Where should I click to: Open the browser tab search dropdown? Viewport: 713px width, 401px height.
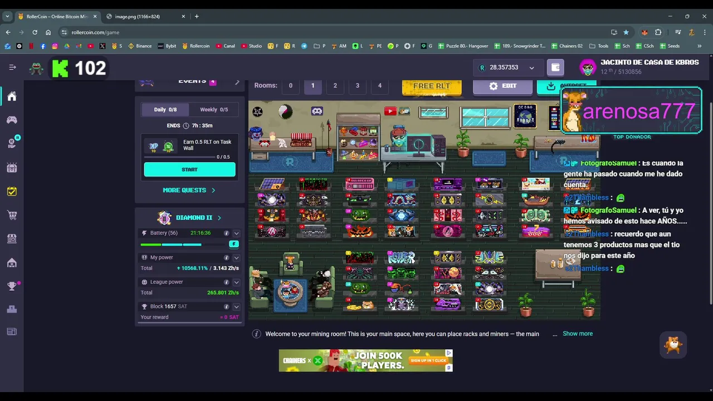click(x=7, y=16)
